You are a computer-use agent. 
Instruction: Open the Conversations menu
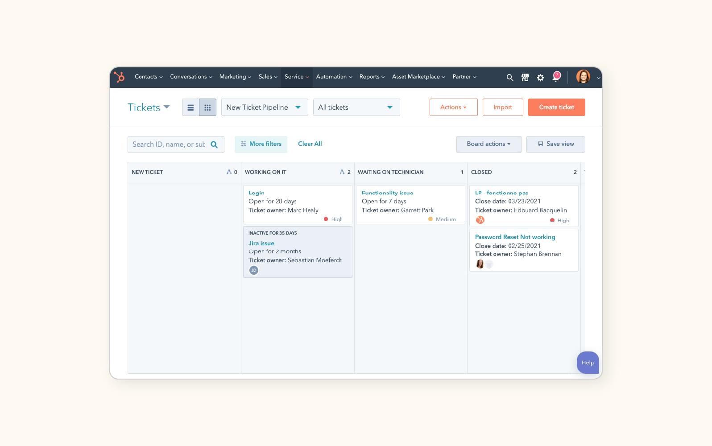click(191, 77)
